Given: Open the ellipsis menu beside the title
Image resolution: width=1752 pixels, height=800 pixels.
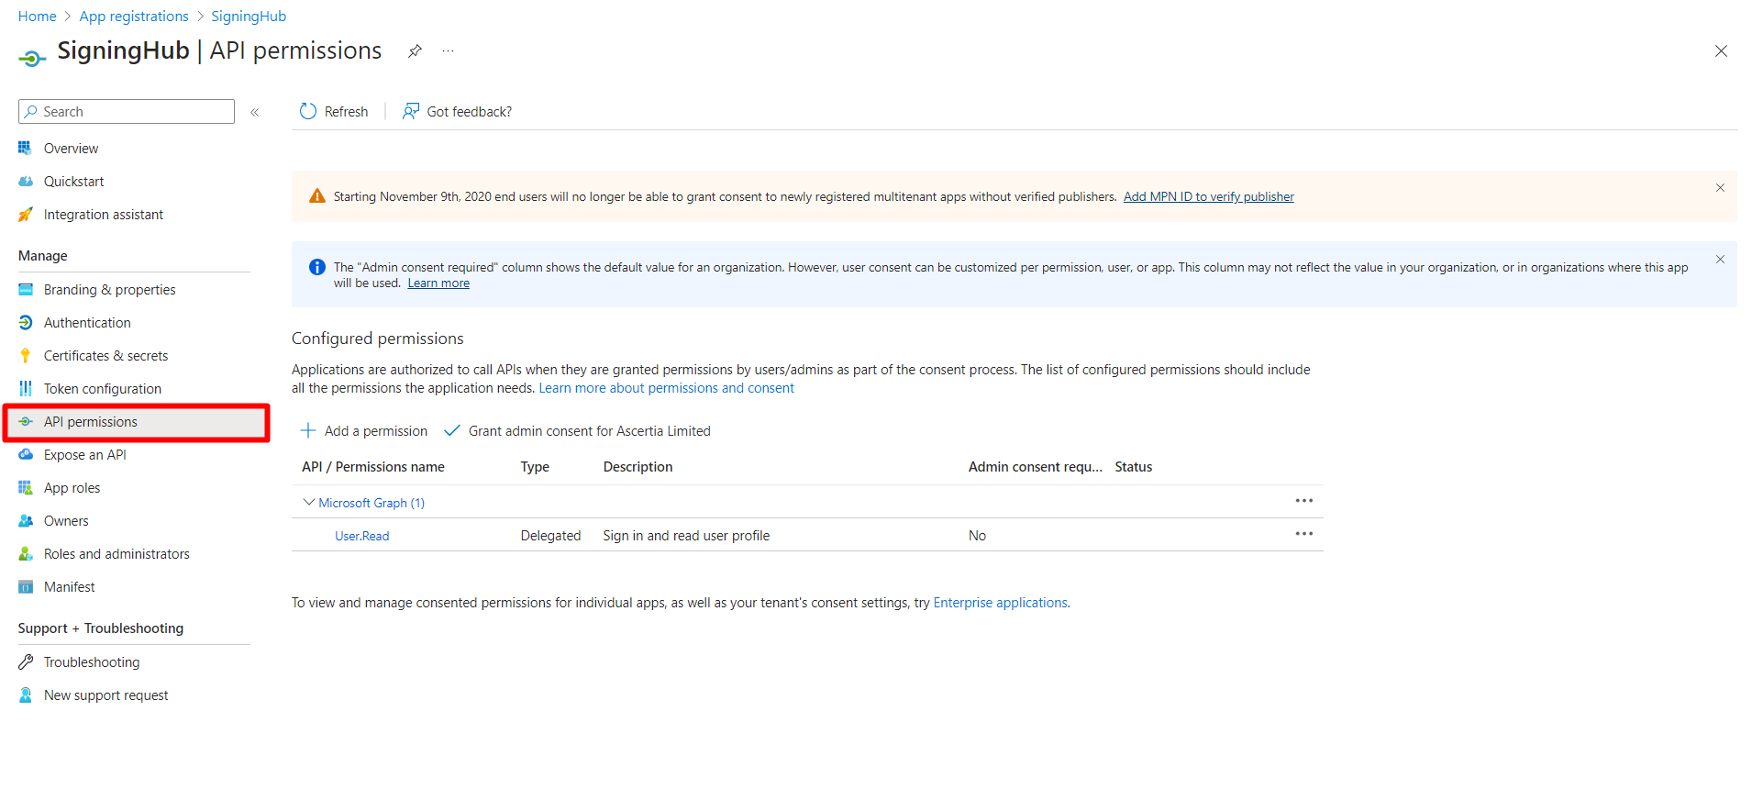Looking at the screenshot, I should click(448, 51).
